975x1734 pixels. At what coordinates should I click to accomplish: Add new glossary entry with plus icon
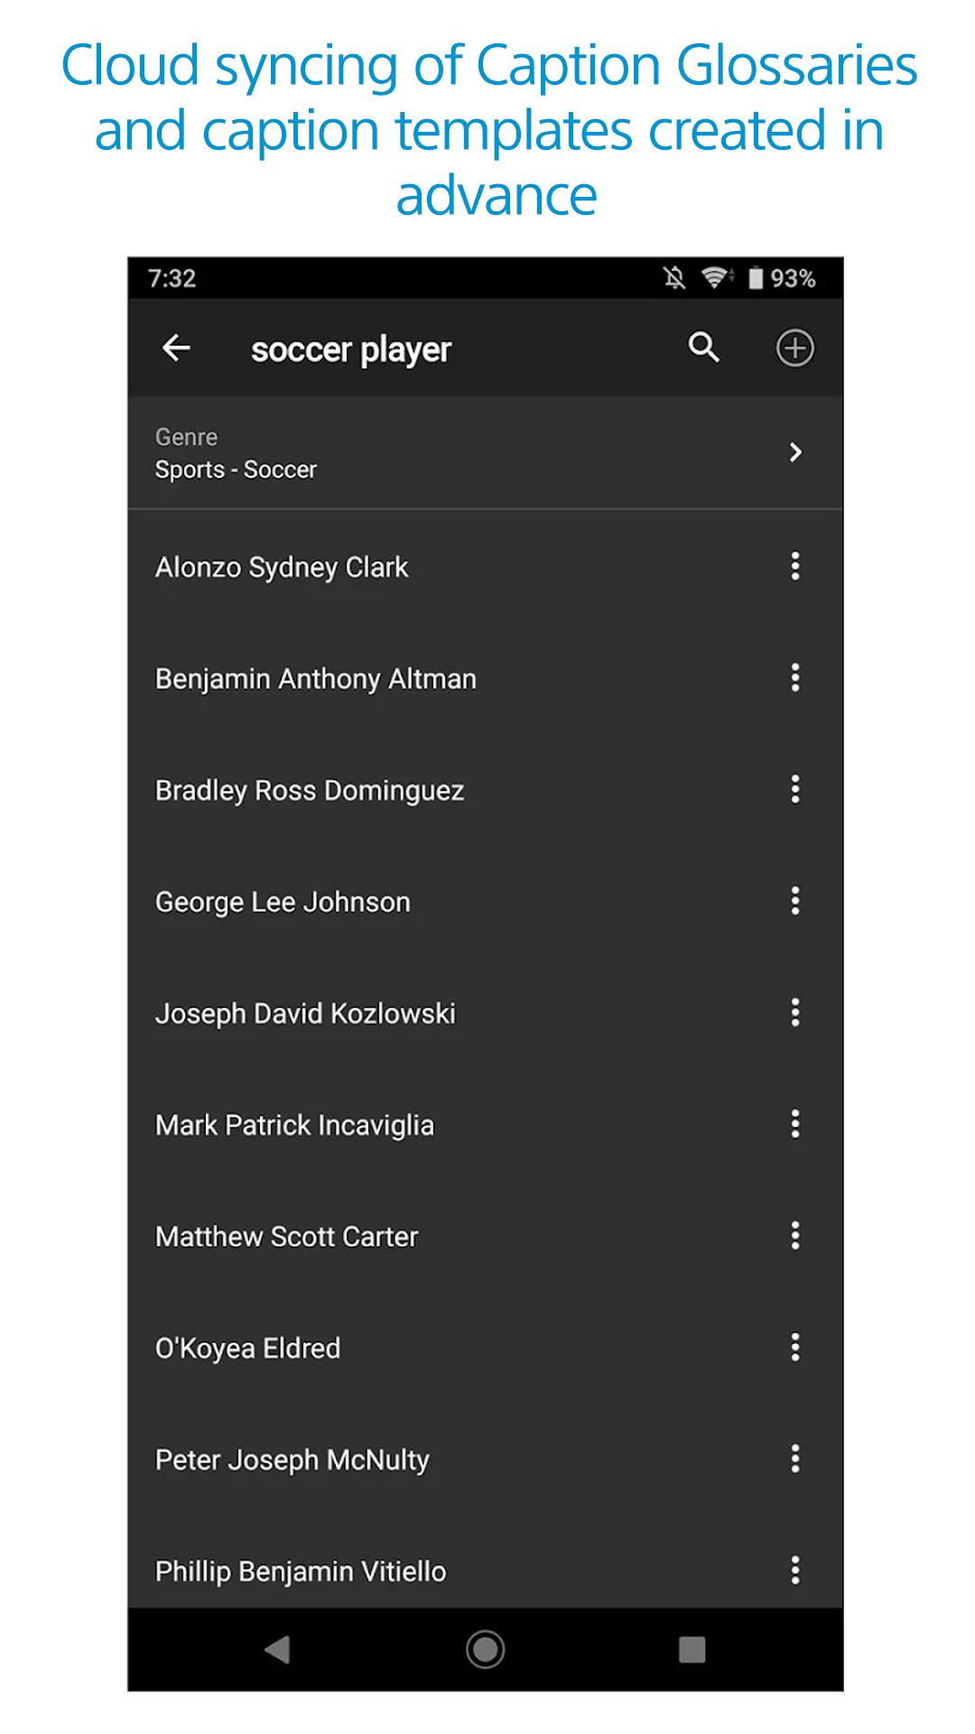(794, 348)
